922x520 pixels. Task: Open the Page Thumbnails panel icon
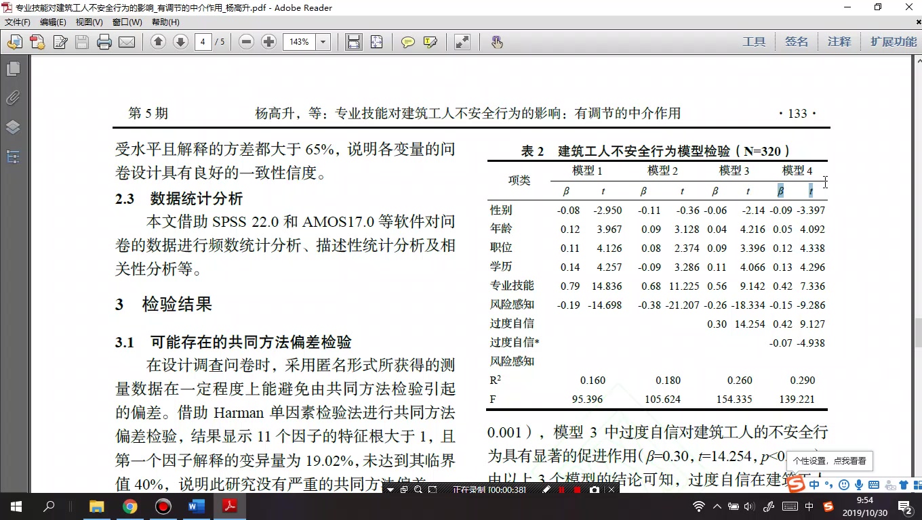pos(12,68)
